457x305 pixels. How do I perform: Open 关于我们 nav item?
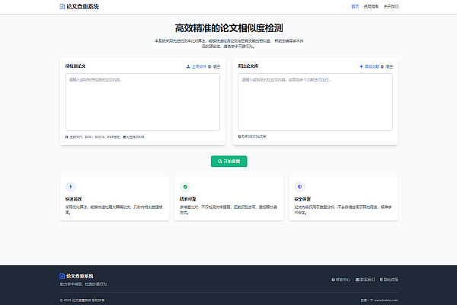click(391, 6)
